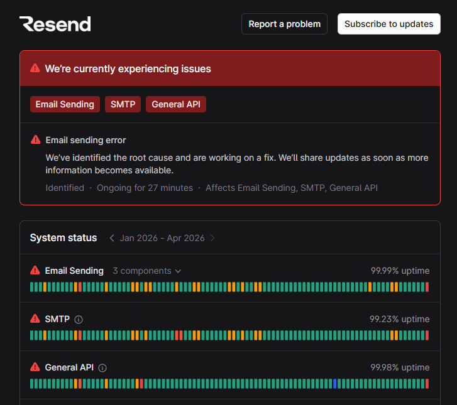Subscribe to updates

coord(389,24)
